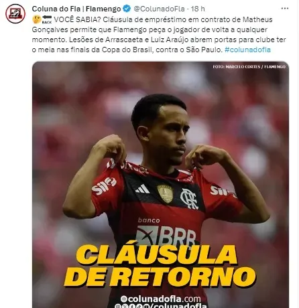Click the thinking face emoji
299x308 pixels.
[36, 19]
